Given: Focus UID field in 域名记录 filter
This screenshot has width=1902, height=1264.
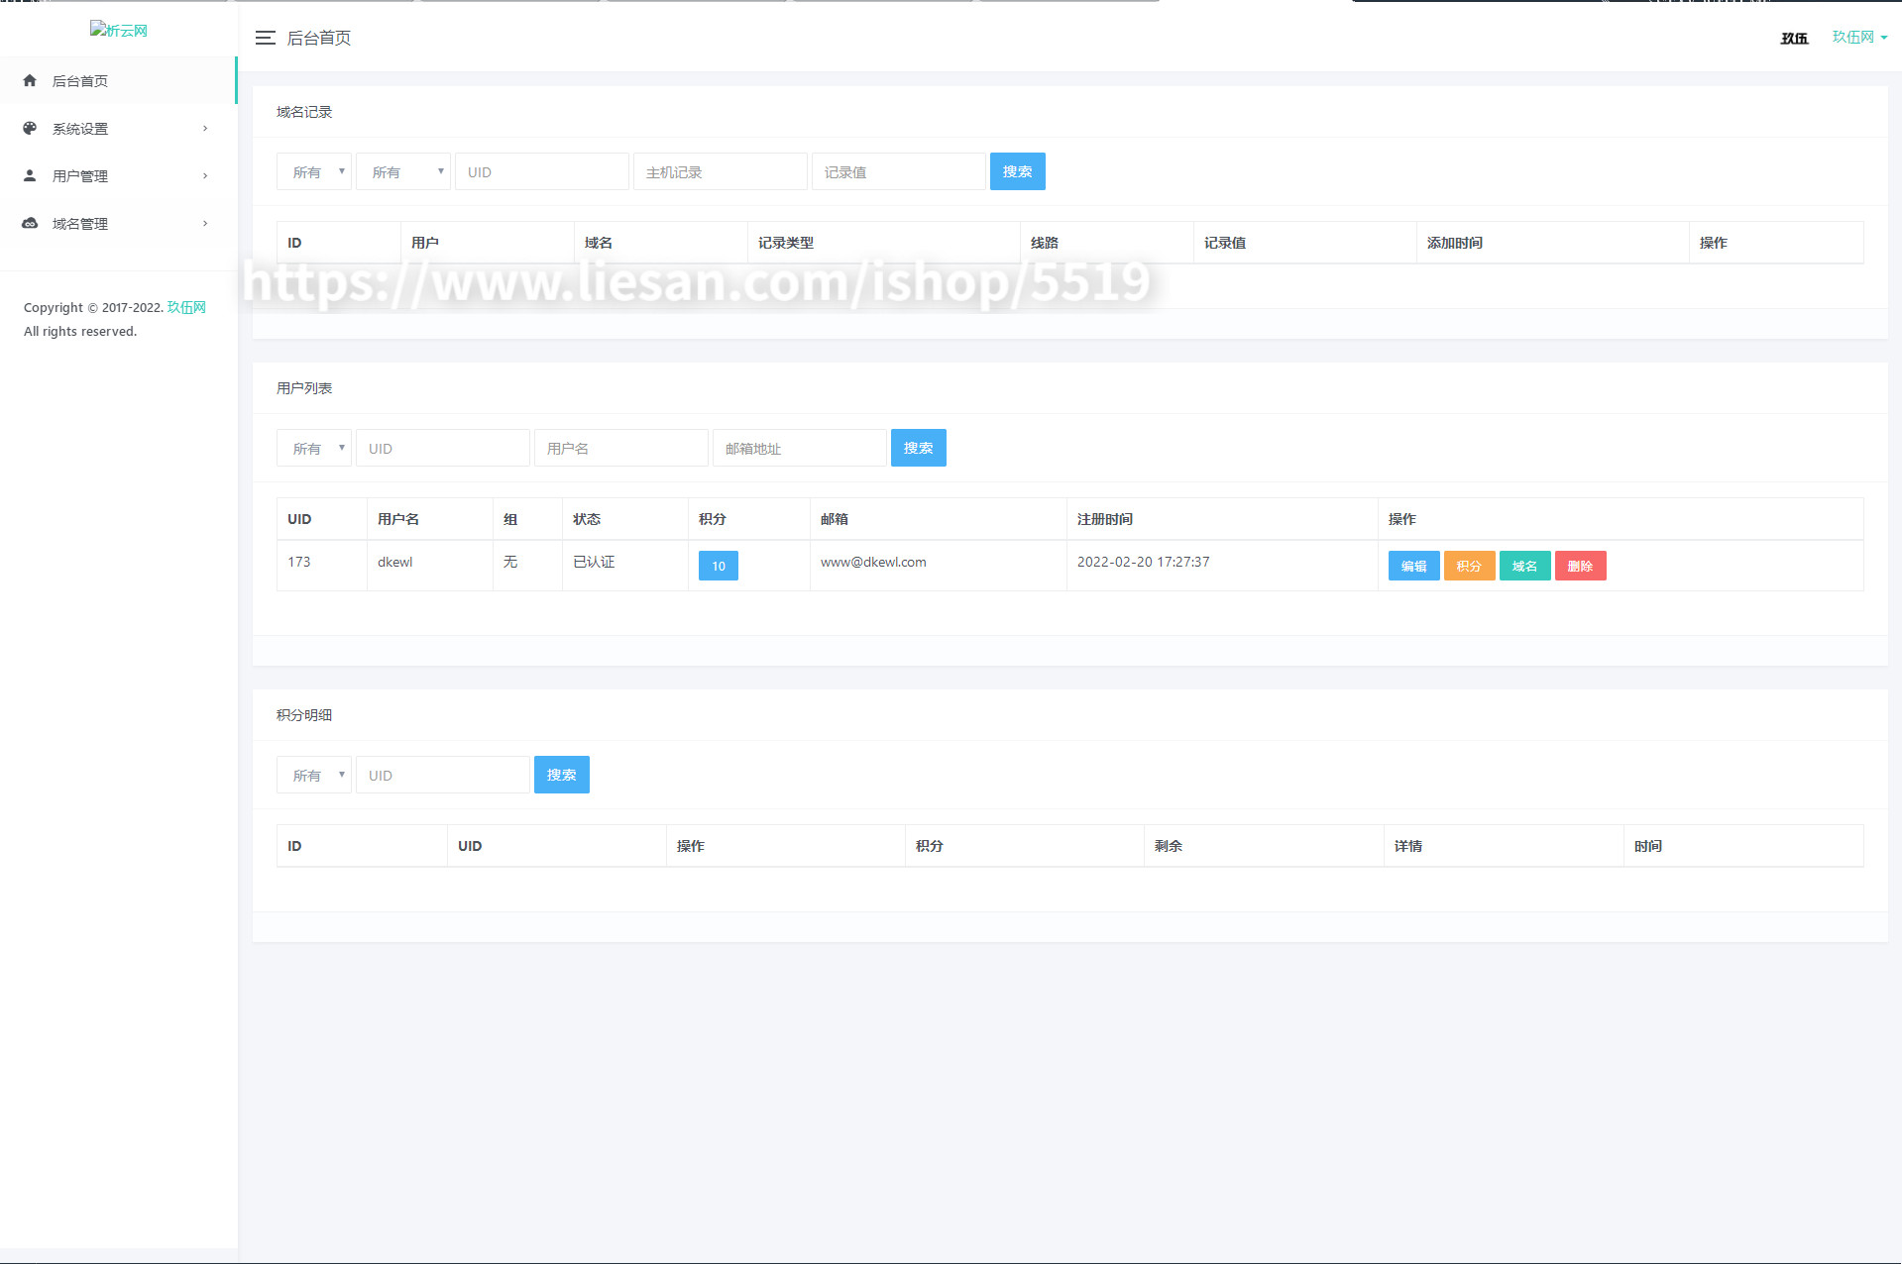Looking at the screenshot, I should pyautogui.click(x=542, y=171).
